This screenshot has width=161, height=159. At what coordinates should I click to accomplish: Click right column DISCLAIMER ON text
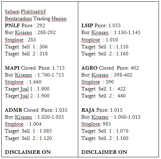104,152
